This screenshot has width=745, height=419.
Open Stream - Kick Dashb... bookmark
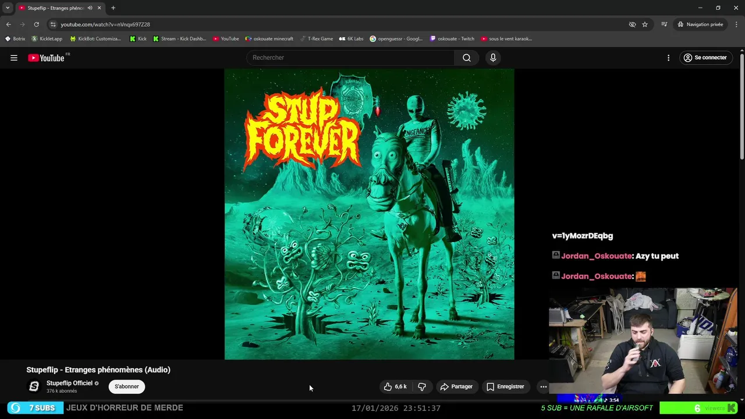[179, 39]
